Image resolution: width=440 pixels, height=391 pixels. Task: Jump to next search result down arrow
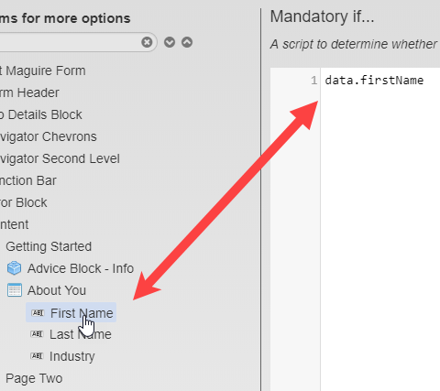click(170, 42)
